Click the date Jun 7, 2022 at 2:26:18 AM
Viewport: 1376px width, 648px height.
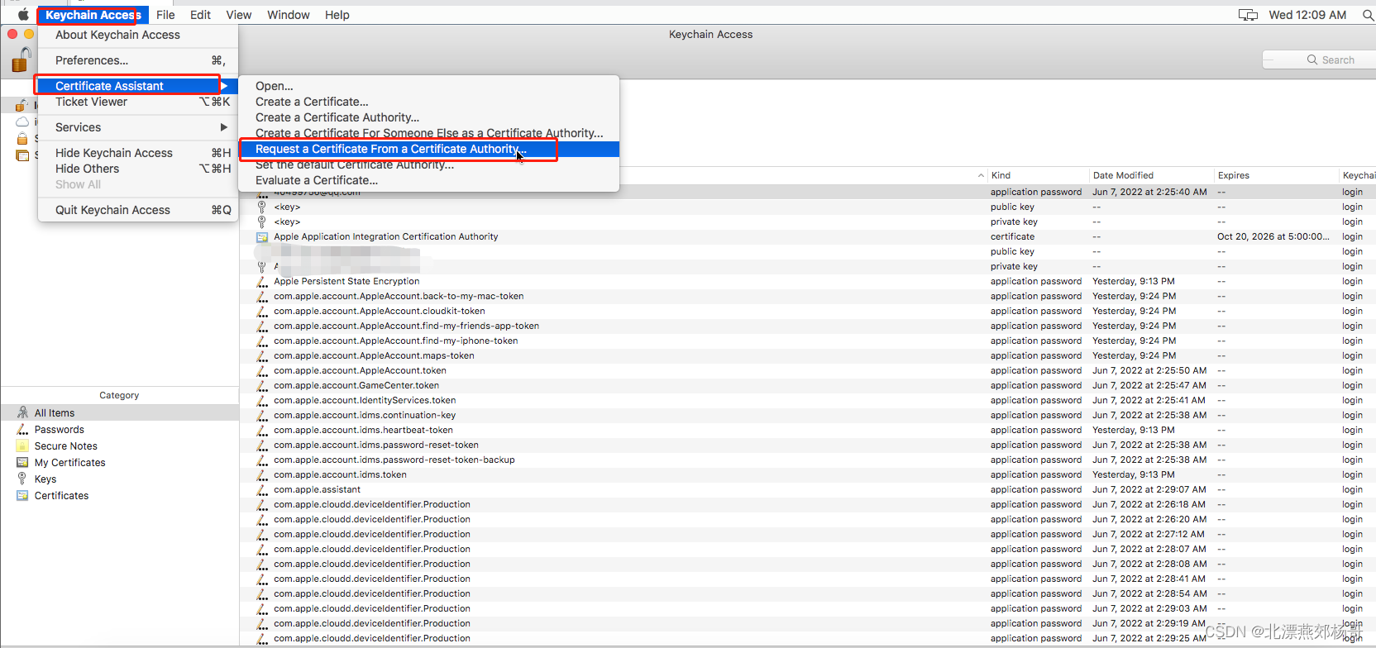(1149, 504)
